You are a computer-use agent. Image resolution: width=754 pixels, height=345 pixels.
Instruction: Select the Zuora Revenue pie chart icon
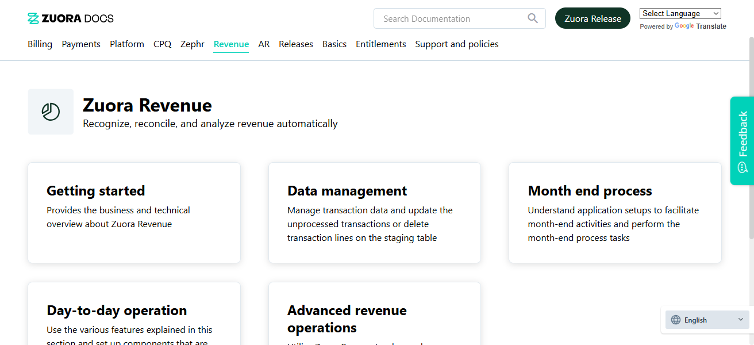pos(51,112)
